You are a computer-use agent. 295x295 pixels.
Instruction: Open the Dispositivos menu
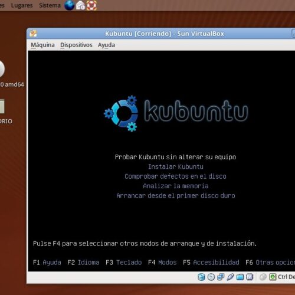(x=76, y=45)
